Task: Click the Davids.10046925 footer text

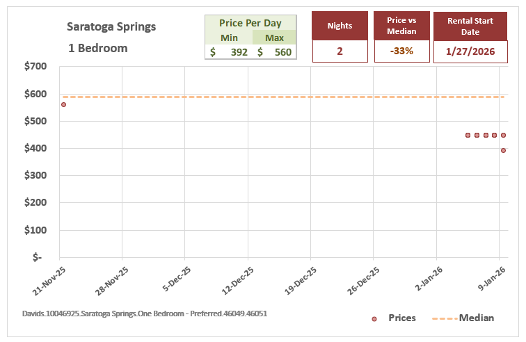Action: (140, 314)
